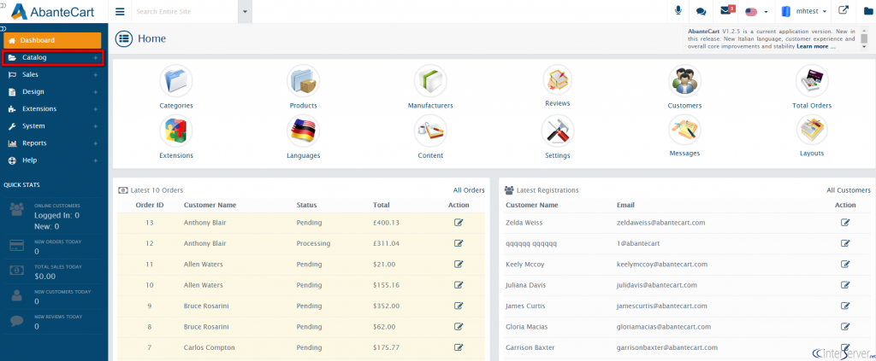Click the Order ID column header

(x=150, y=205)
